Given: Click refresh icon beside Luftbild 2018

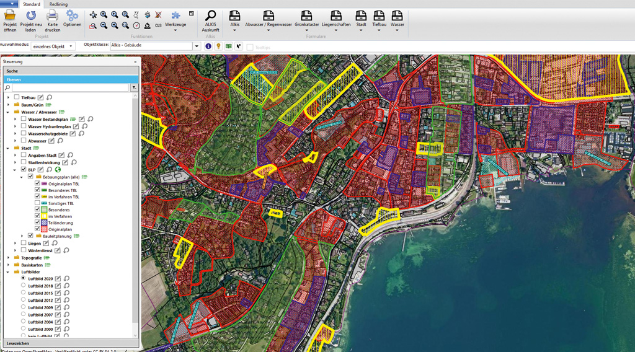Looking at the screenshot, I should (66, 286).
